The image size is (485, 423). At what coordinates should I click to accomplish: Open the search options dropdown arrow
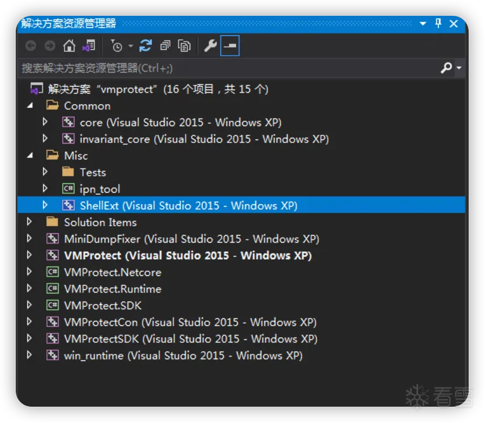point(459,68)
